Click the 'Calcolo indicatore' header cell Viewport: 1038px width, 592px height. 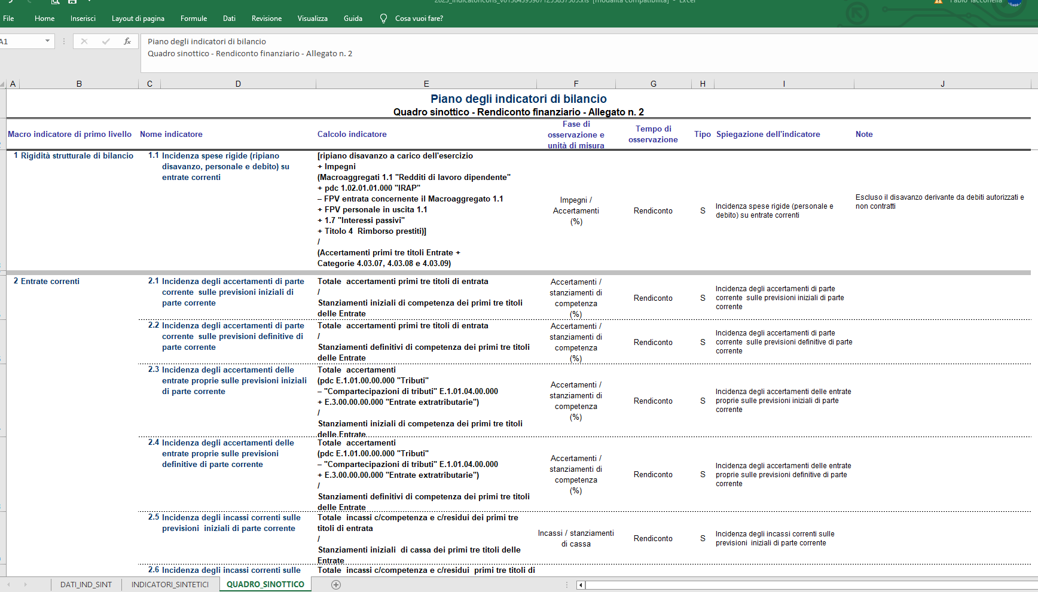(352, 134)
